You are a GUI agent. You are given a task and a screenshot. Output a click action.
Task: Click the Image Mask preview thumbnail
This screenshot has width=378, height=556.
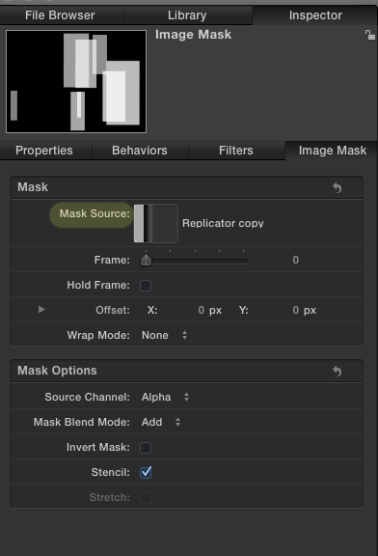click(x=76, y=81)
